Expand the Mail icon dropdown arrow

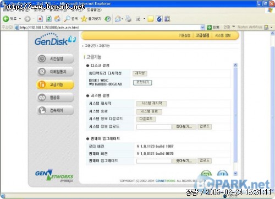122,19
